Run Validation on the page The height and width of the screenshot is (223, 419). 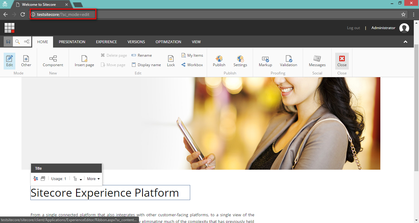288,61
